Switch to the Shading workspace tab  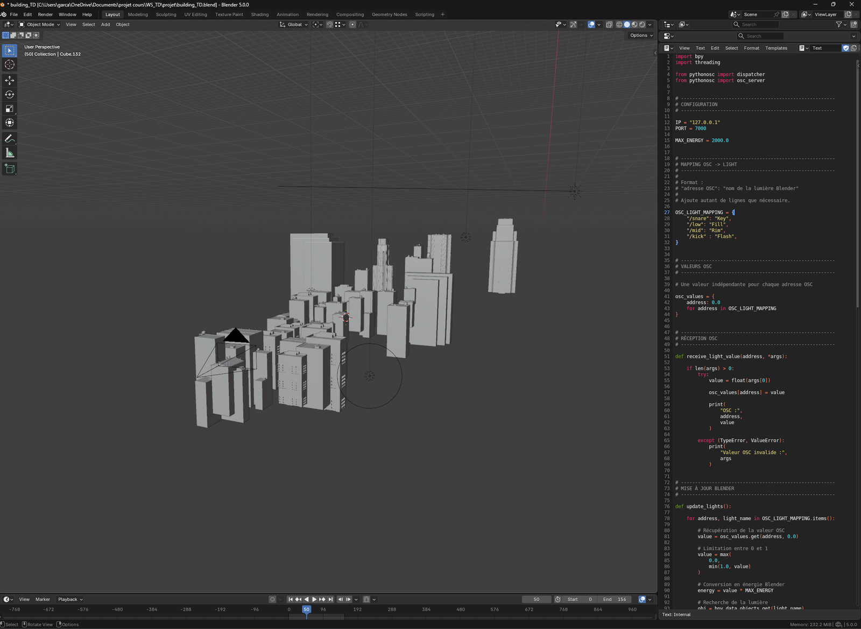click(x=260, y=15)
